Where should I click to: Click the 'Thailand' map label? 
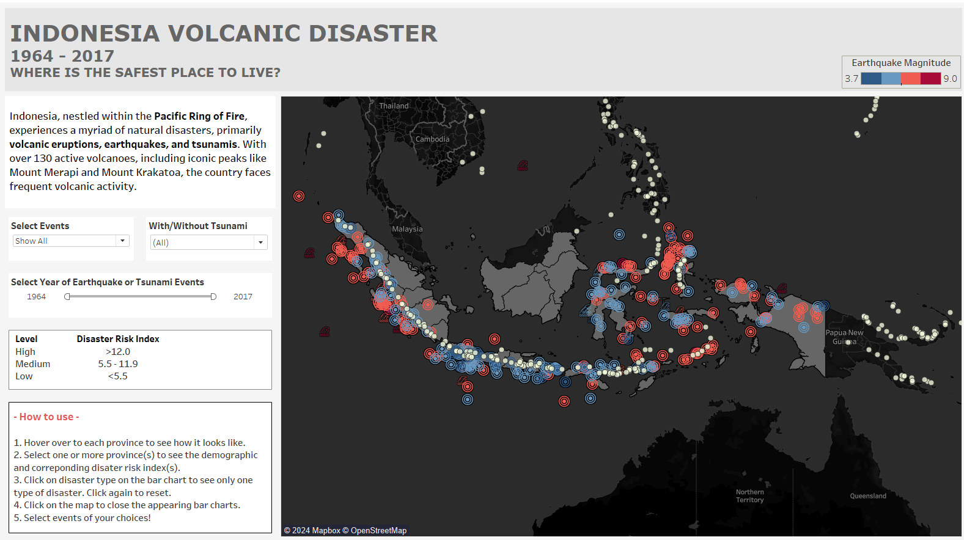pos(394,106)
